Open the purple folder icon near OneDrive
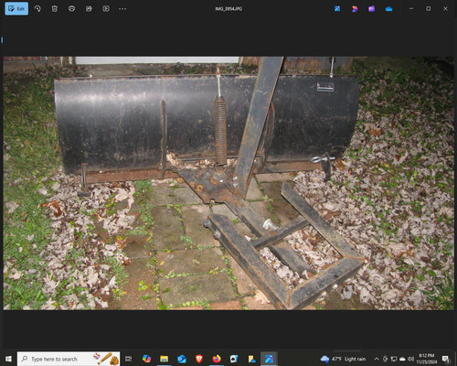Image resolution: width=457 pixels, height=366 pixels. (371, 9)
